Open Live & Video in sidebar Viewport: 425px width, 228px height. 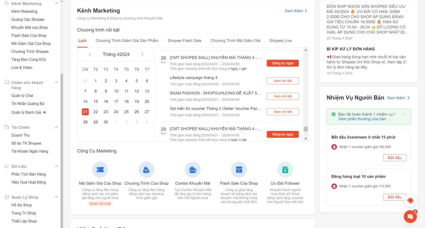point(22,68)
